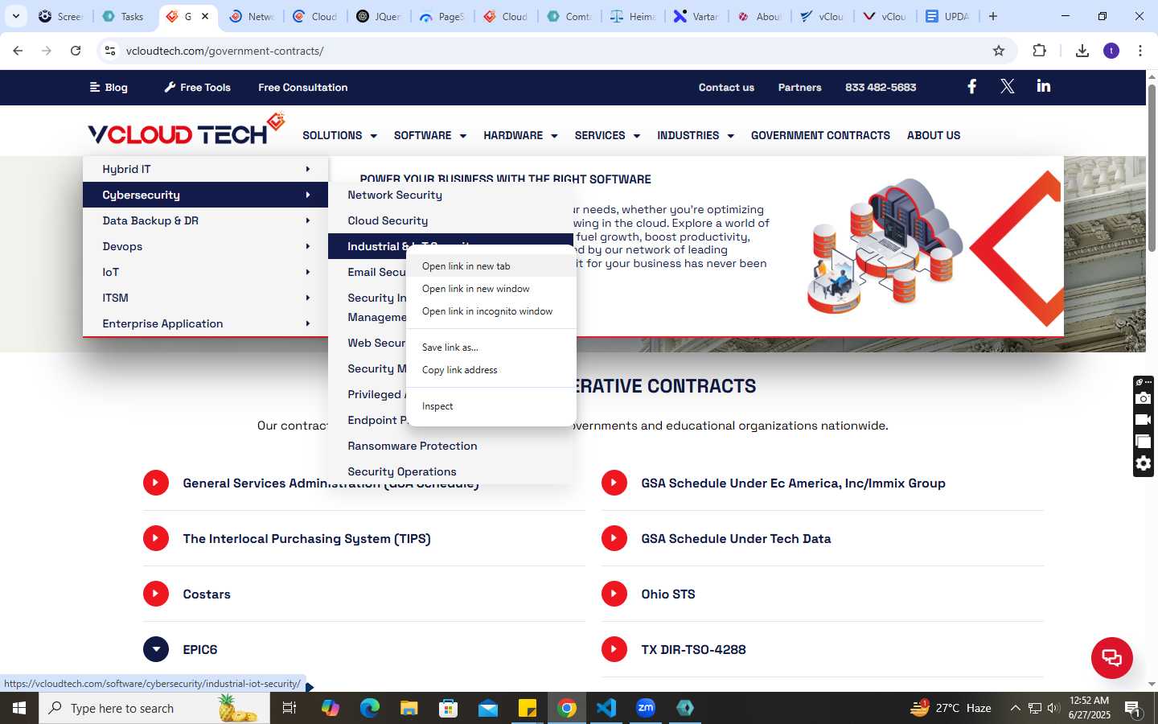This screenshot has width=1158, height=724.
Task: Open the LinkedIn social icon
Action: (1044, 86)
